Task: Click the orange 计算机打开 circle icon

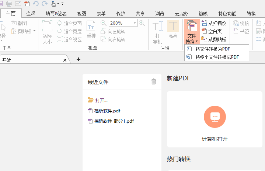Action: pyautogui.click(x=215, y=117)
